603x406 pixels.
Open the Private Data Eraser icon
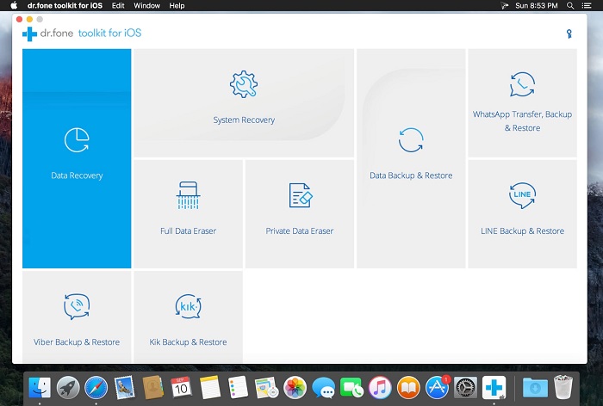click(x=299, y=195)
